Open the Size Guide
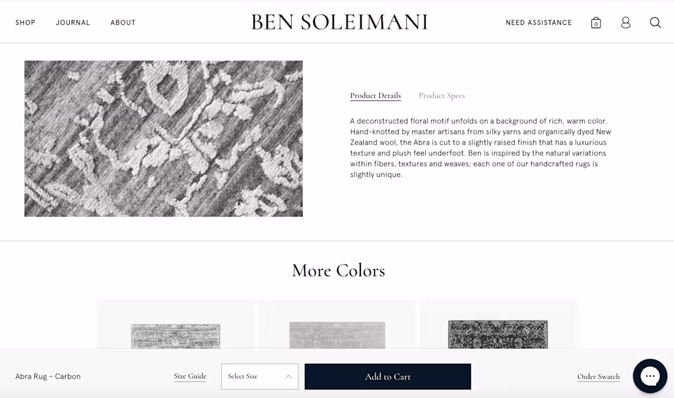 point(190,377)
